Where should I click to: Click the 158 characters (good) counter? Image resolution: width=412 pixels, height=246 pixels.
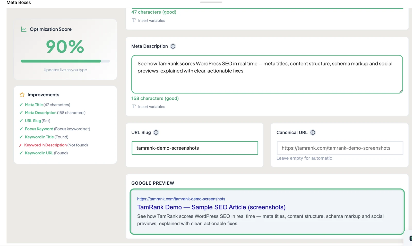(x=155, y=98)
